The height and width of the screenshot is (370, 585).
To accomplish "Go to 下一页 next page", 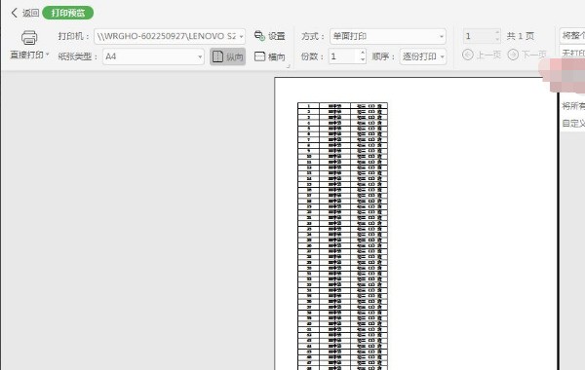I will (x=527, y=55).
